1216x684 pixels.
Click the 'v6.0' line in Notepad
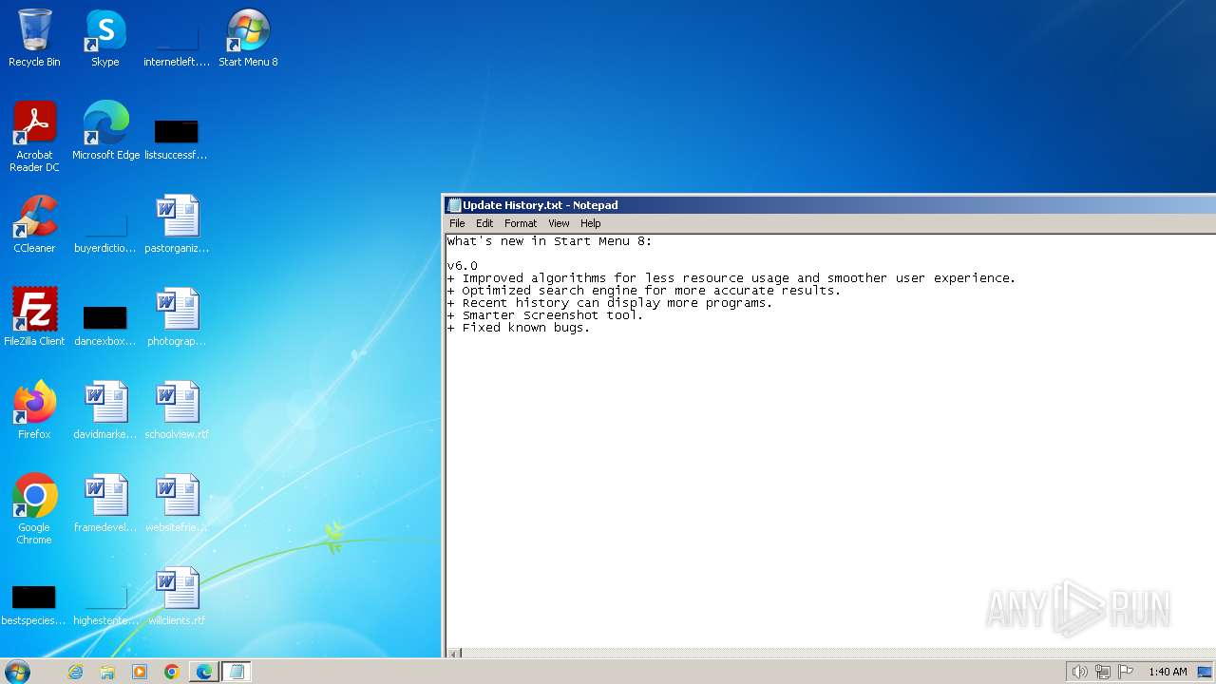(463, 266)
